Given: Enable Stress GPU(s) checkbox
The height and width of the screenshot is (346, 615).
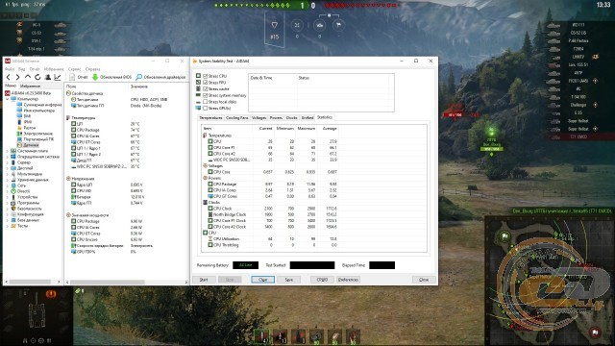Looking at the screenshot, I should tap(205, 108).
